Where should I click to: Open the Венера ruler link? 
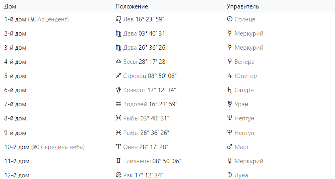244,62
